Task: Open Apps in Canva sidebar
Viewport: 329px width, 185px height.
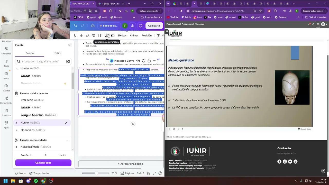Action: (6, 125)
